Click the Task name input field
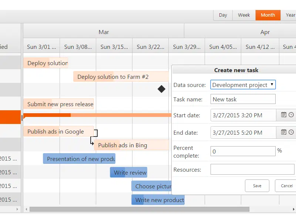This screenshot has width=296, height=222. click(x=243, y=99)
